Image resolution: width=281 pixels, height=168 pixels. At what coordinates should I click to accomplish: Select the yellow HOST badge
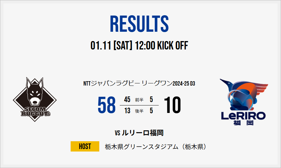85,146
